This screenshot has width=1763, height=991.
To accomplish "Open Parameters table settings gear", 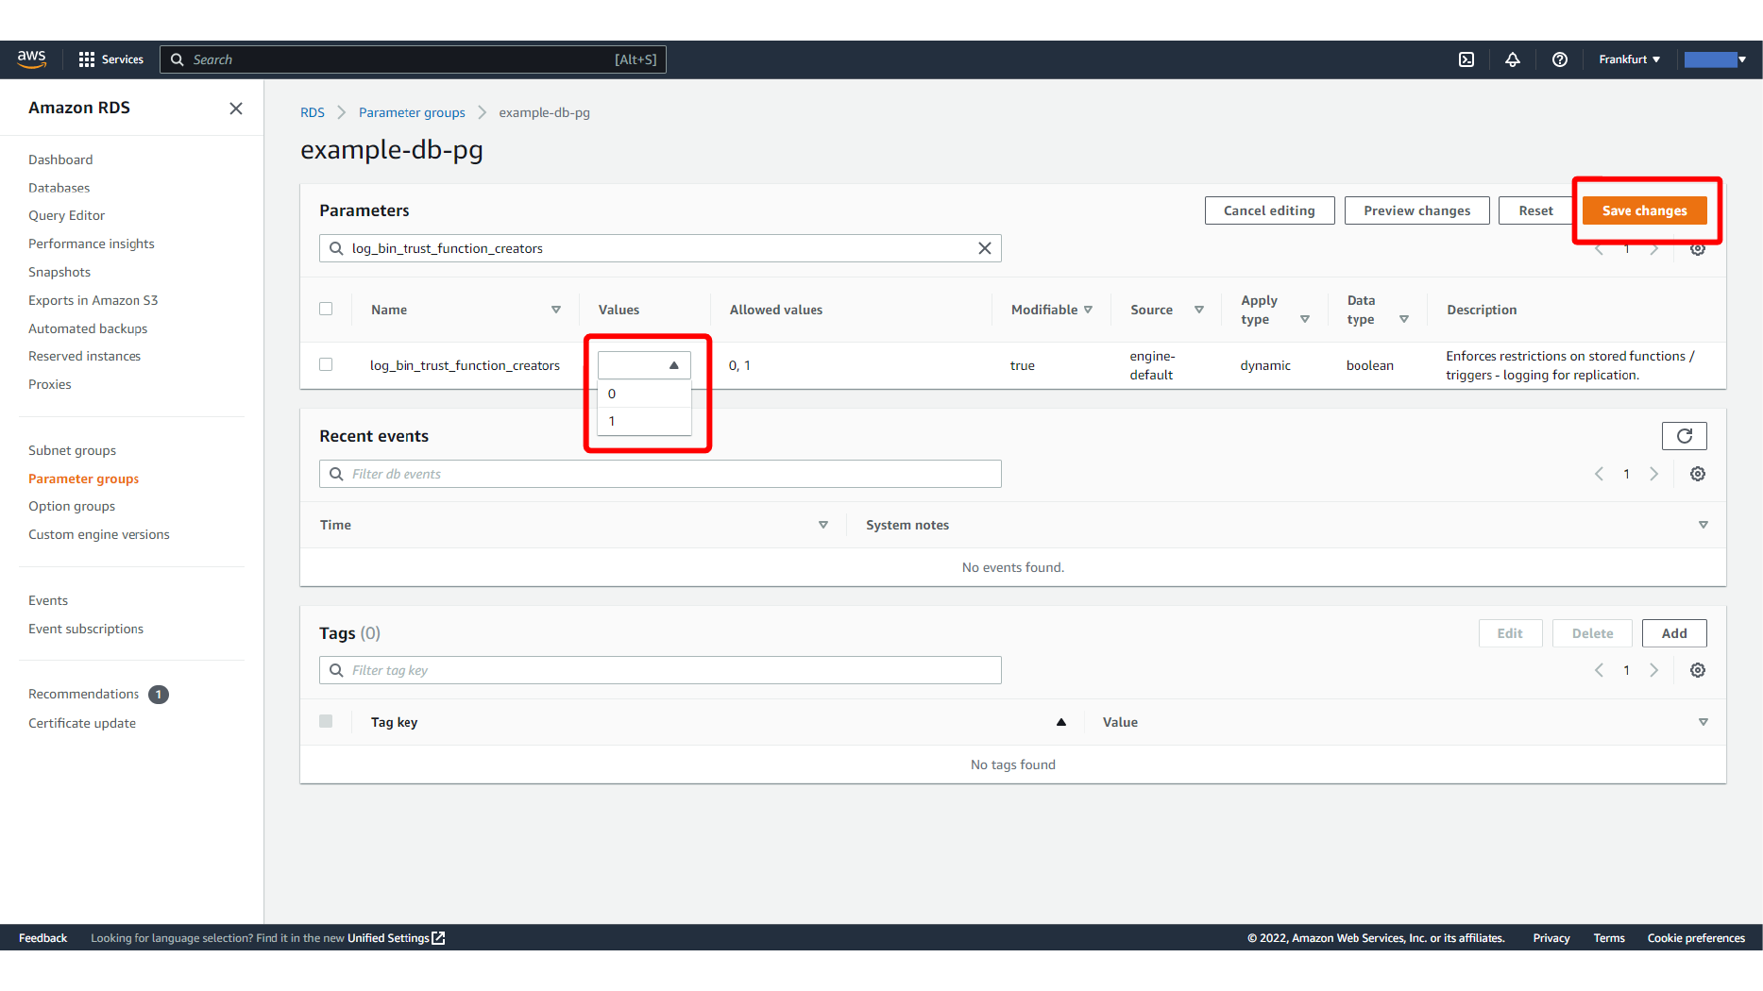I will click(1698, 249).
